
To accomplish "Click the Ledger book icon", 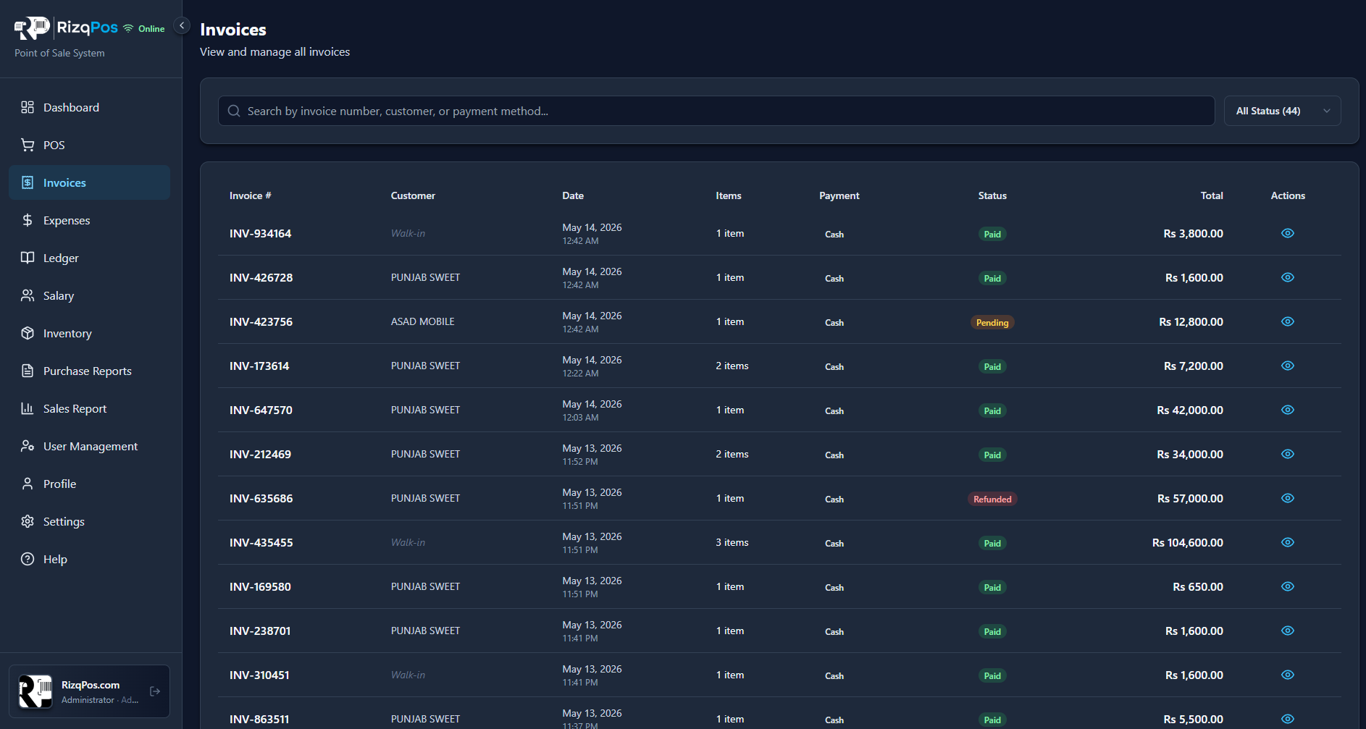I will click(x=28, y=258).
